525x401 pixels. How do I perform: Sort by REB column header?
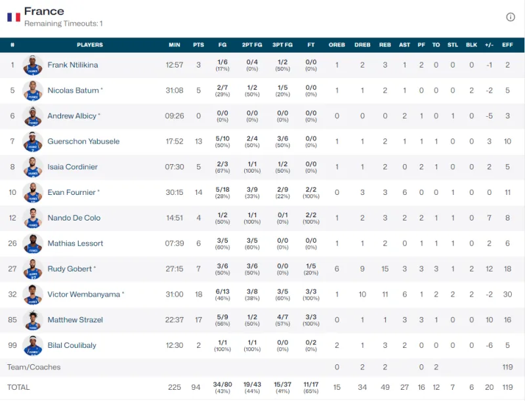(x=385, y=45)
